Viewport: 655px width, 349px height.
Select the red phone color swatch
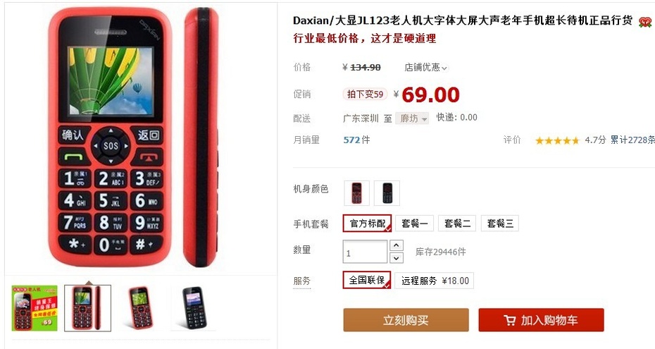click(x=356, y=193)
